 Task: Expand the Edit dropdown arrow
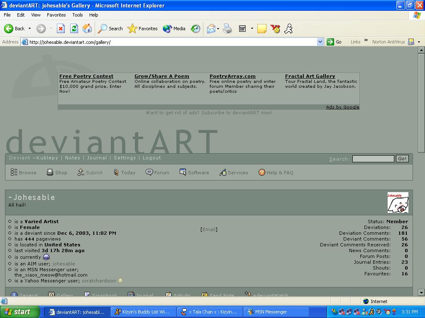click(252, 29)
